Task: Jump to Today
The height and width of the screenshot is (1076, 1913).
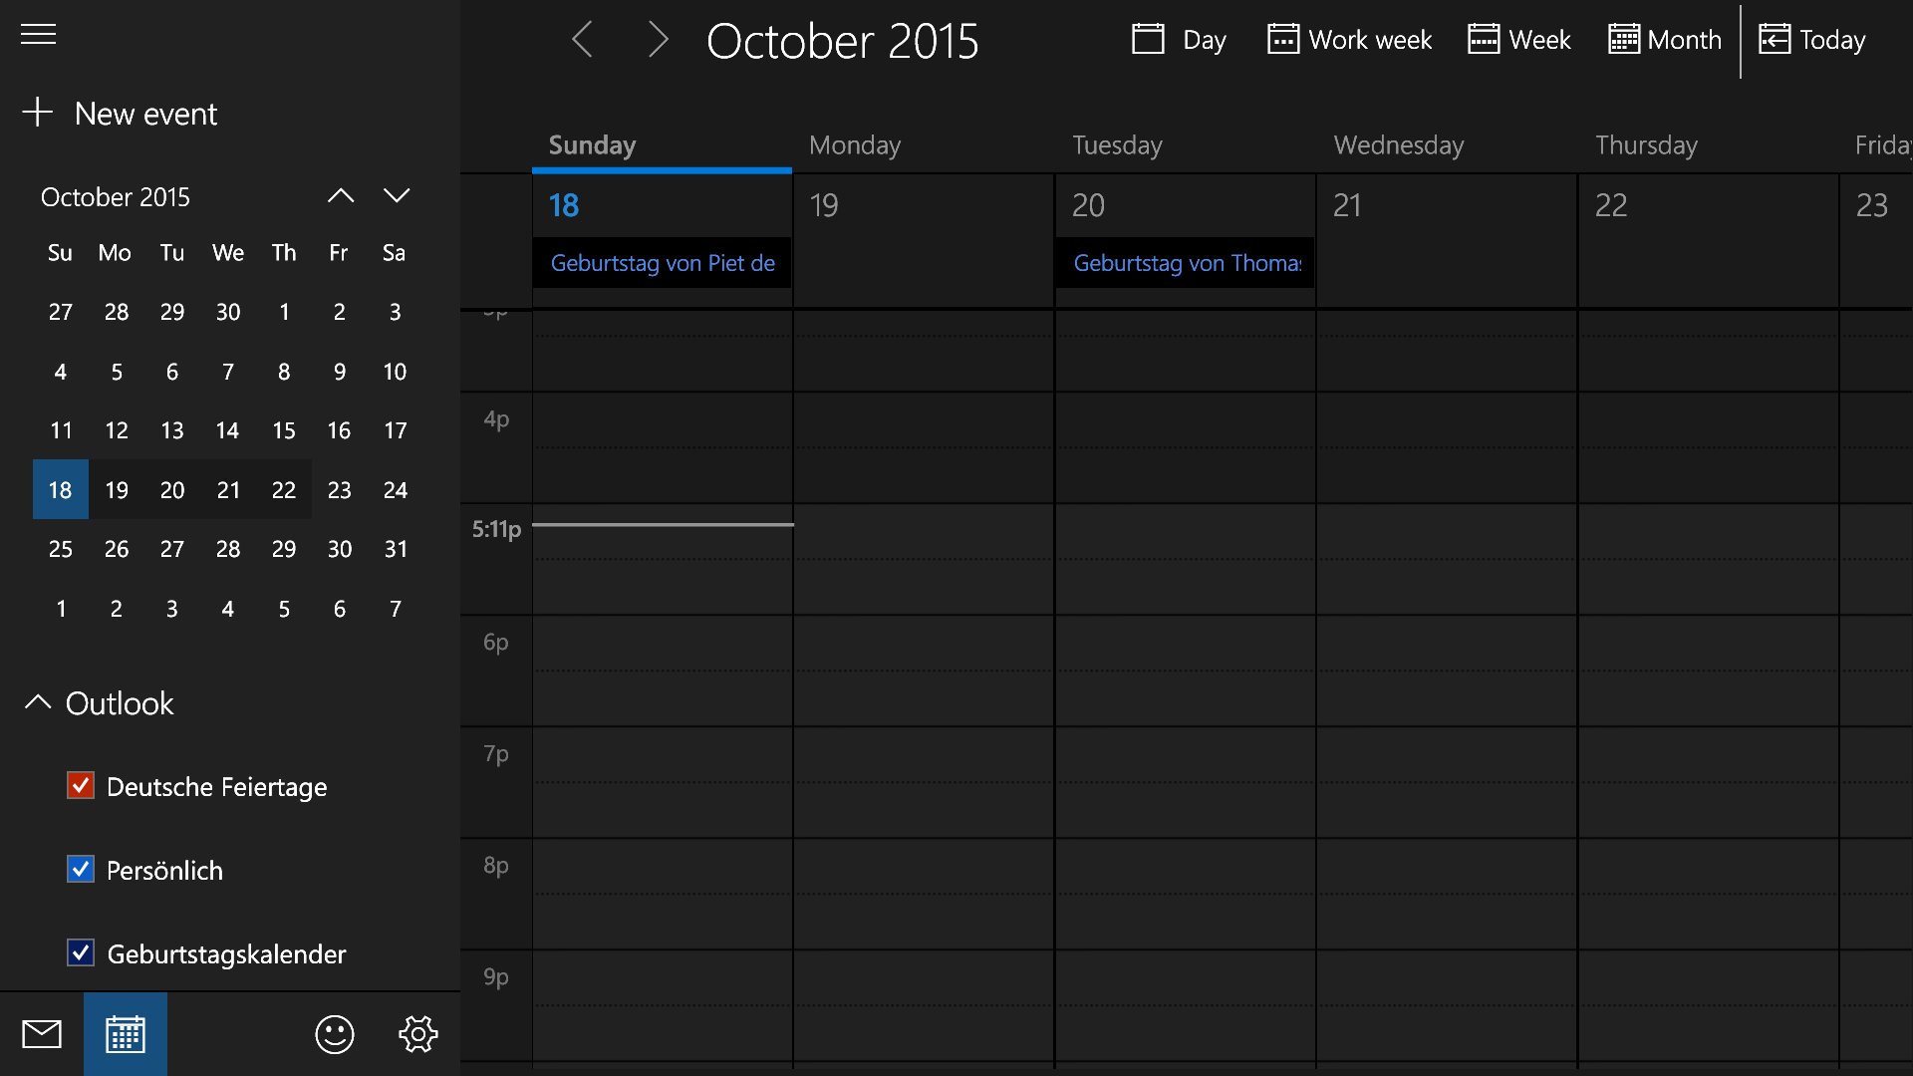Action: click(x=1812, y=40)
